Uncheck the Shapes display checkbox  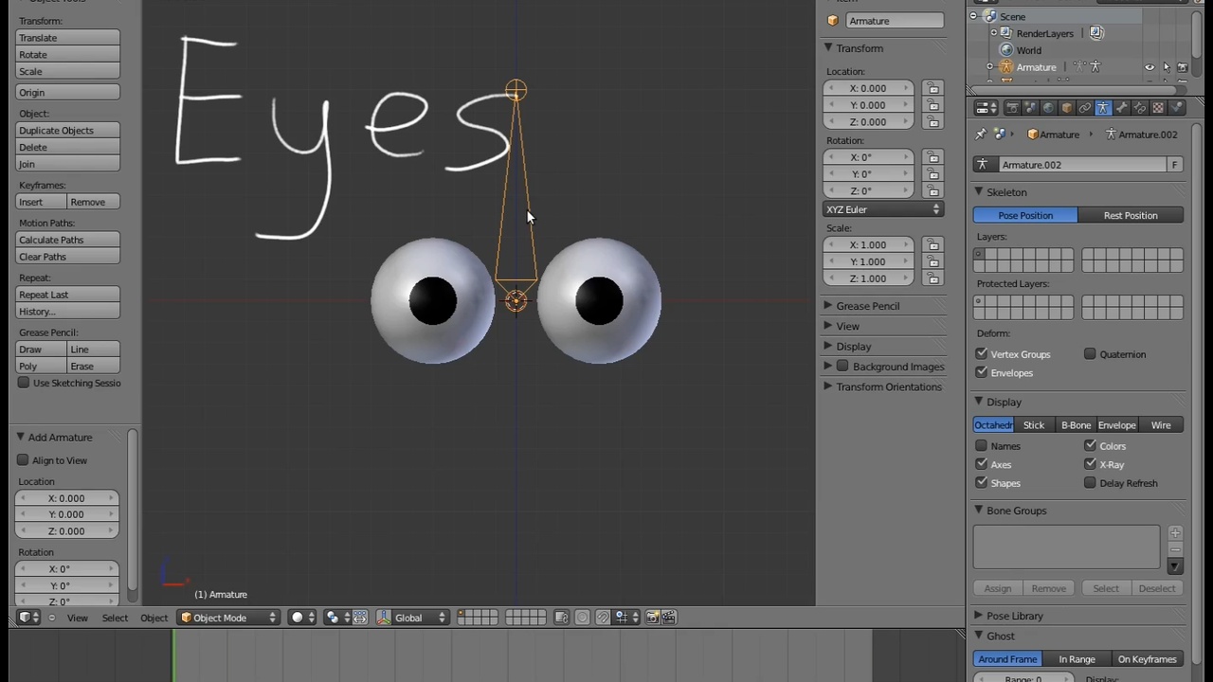pos(982,483)
